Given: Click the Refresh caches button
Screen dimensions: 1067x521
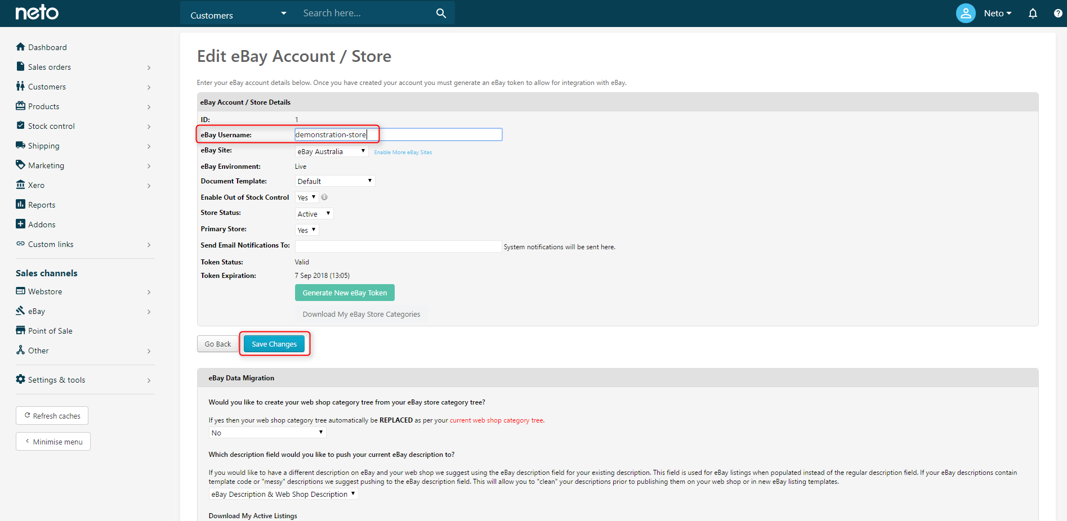Looking at the screenshot, I should click(x=52, y=416).
